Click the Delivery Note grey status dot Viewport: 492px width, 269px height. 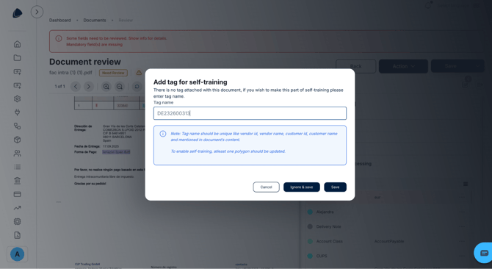pos(310,226)
